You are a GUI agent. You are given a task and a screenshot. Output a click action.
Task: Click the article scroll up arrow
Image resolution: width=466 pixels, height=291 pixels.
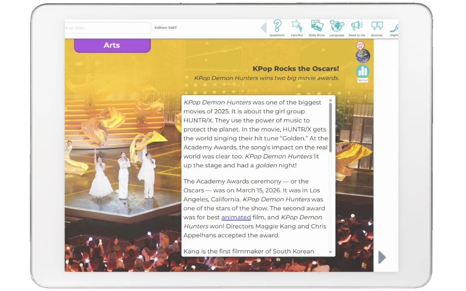coord(330,100)
